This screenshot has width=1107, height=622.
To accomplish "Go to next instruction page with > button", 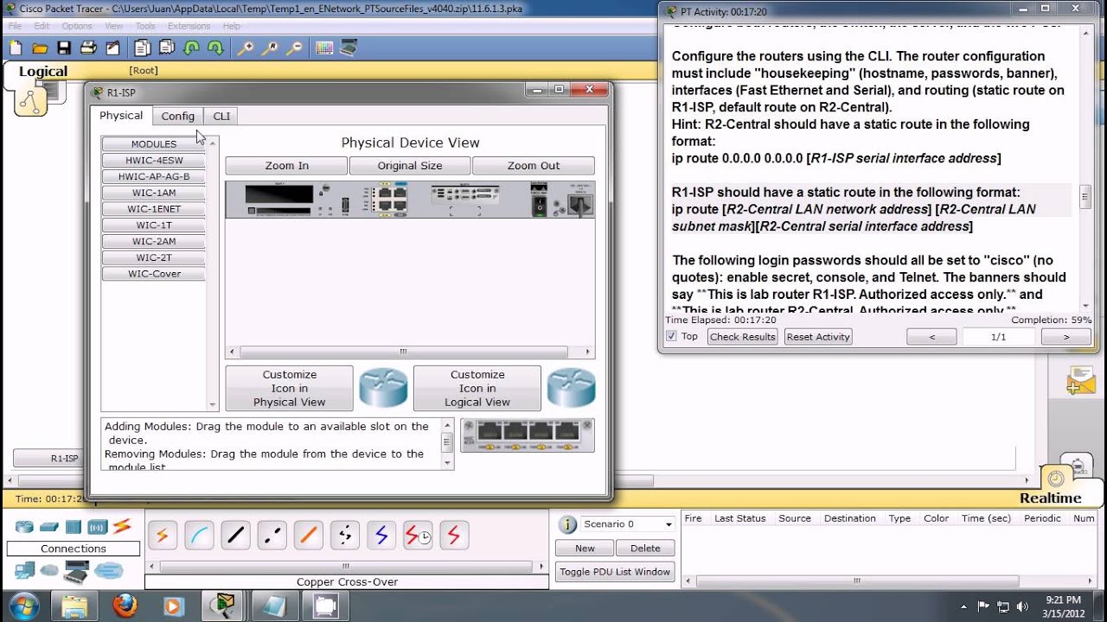I will pyautogui.click(x=1066, y=337).
